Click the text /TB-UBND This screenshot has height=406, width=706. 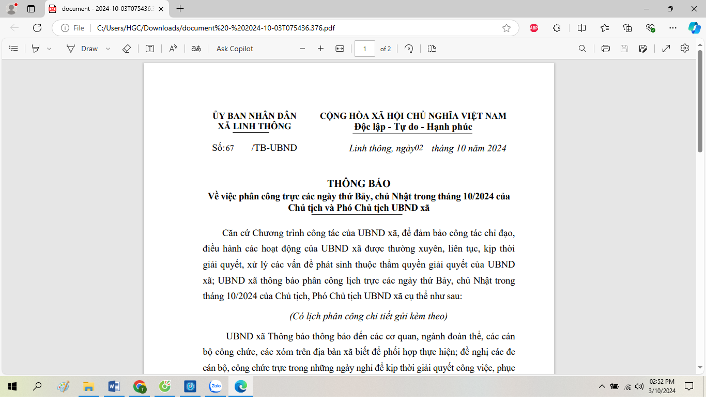(274, 148)
